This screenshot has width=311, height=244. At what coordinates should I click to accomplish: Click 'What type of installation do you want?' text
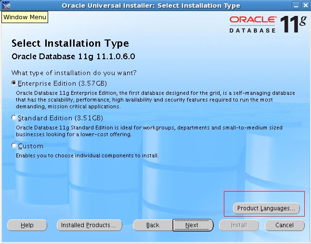74,73
